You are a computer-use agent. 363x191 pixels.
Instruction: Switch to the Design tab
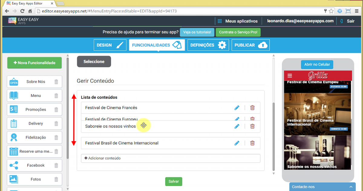[x=110, y=45]
